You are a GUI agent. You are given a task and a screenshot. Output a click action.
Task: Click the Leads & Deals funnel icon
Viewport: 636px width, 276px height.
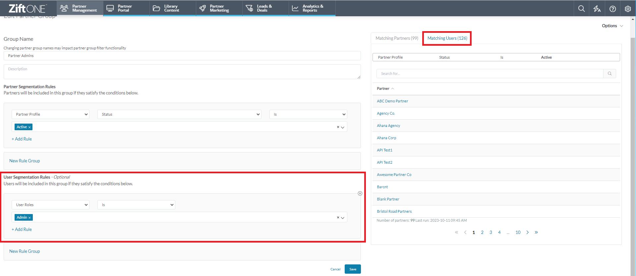249,8
